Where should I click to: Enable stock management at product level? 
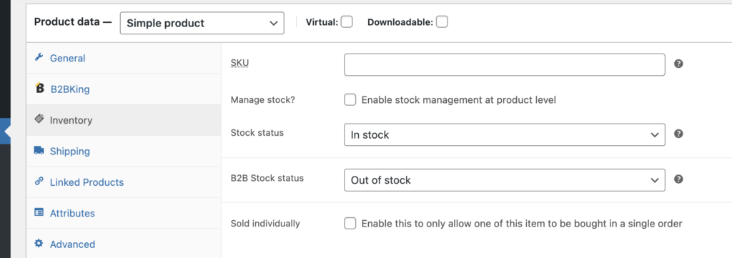point(350,100)
